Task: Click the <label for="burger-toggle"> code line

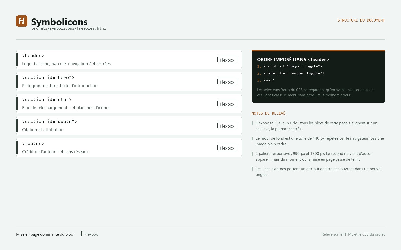Action: click(x=294, y=73)
